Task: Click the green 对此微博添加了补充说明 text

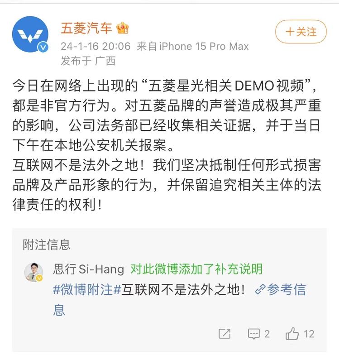Action: click(x=196, y=269)
